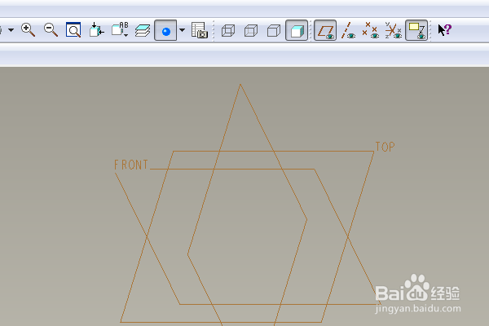Viewport: 489px width, 326px height.
Task: Open the Reorient view tool
Action: 96,30
